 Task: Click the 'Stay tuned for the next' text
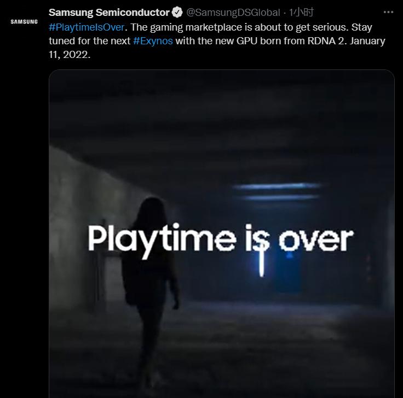point(210,34)
